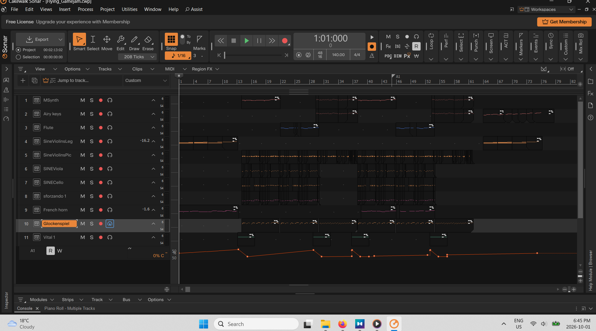Rewind transport to previous measure

(x=221, y=41)
